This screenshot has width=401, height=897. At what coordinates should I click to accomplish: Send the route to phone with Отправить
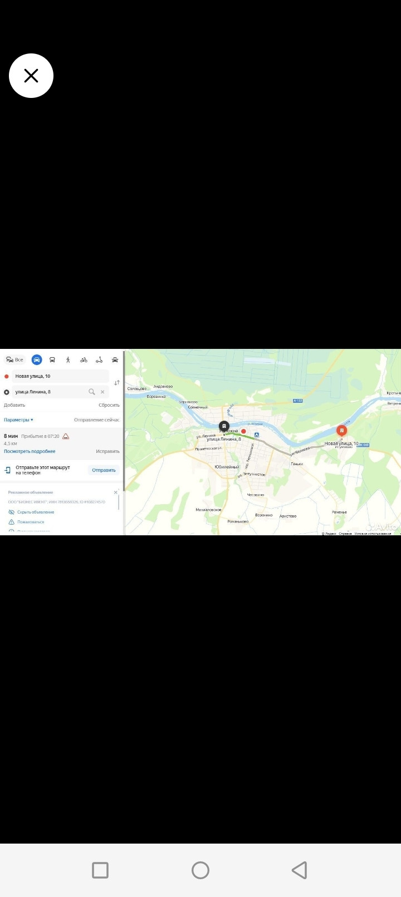click(x=104, y=470)
